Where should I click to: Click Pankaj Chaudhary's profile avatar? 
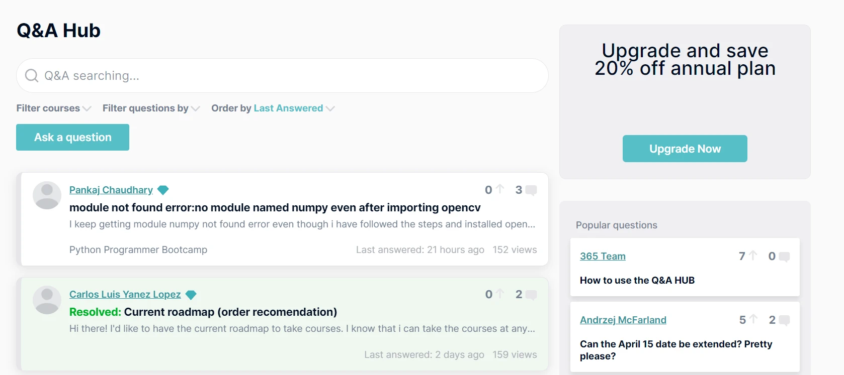[x=47, y=195]
